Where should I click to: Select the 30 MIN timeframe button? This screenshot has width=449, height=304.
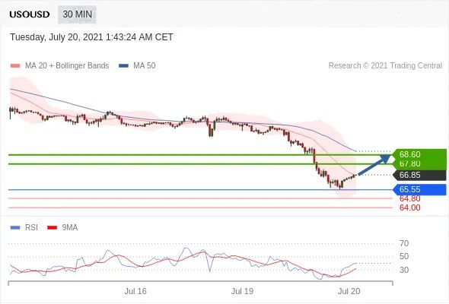[78, 14]
